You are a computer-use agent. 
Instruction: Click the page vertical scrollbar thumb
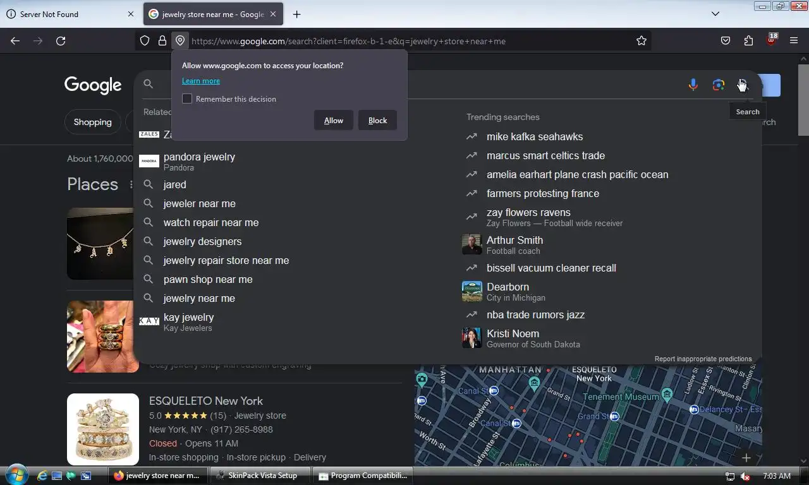coord(803,100)
